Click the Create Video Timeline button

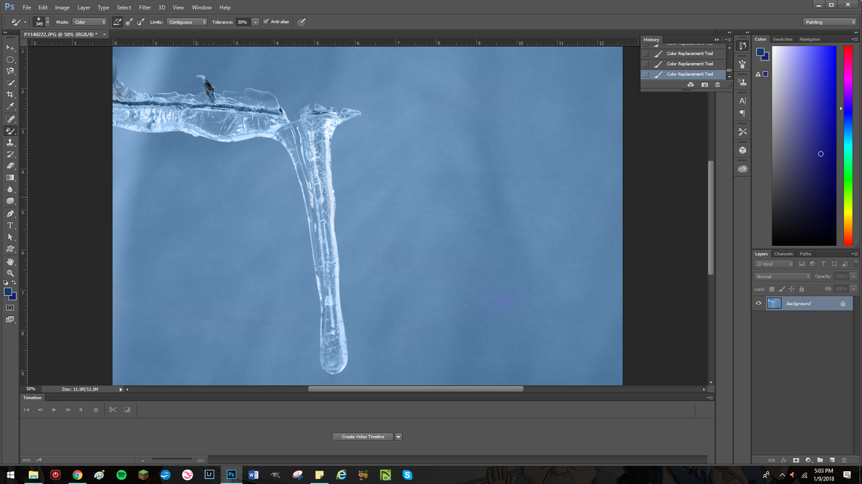pos(363,437)
